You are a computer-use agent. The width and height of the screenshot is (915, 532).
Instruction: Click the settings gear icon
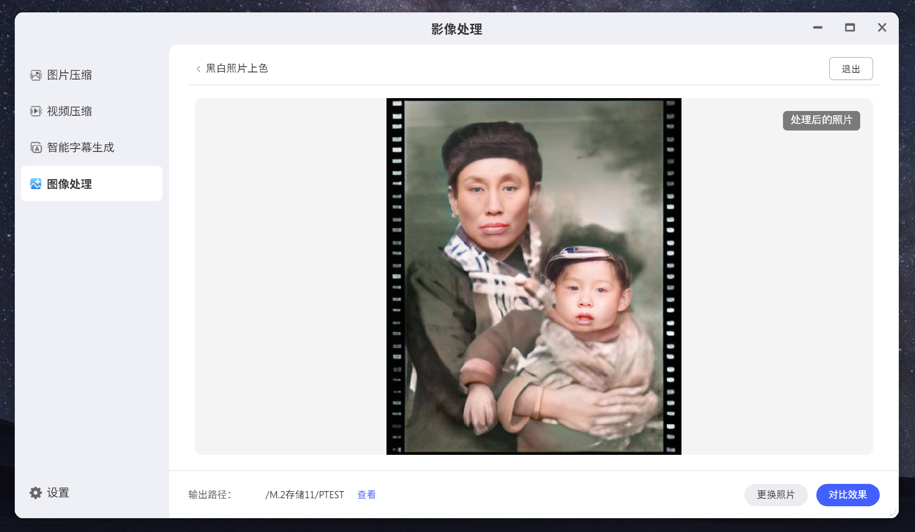point(36,493)
